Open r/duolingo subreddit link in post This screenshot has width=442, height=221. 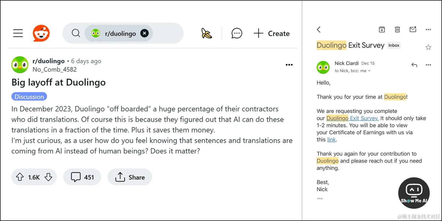[49, 61]
